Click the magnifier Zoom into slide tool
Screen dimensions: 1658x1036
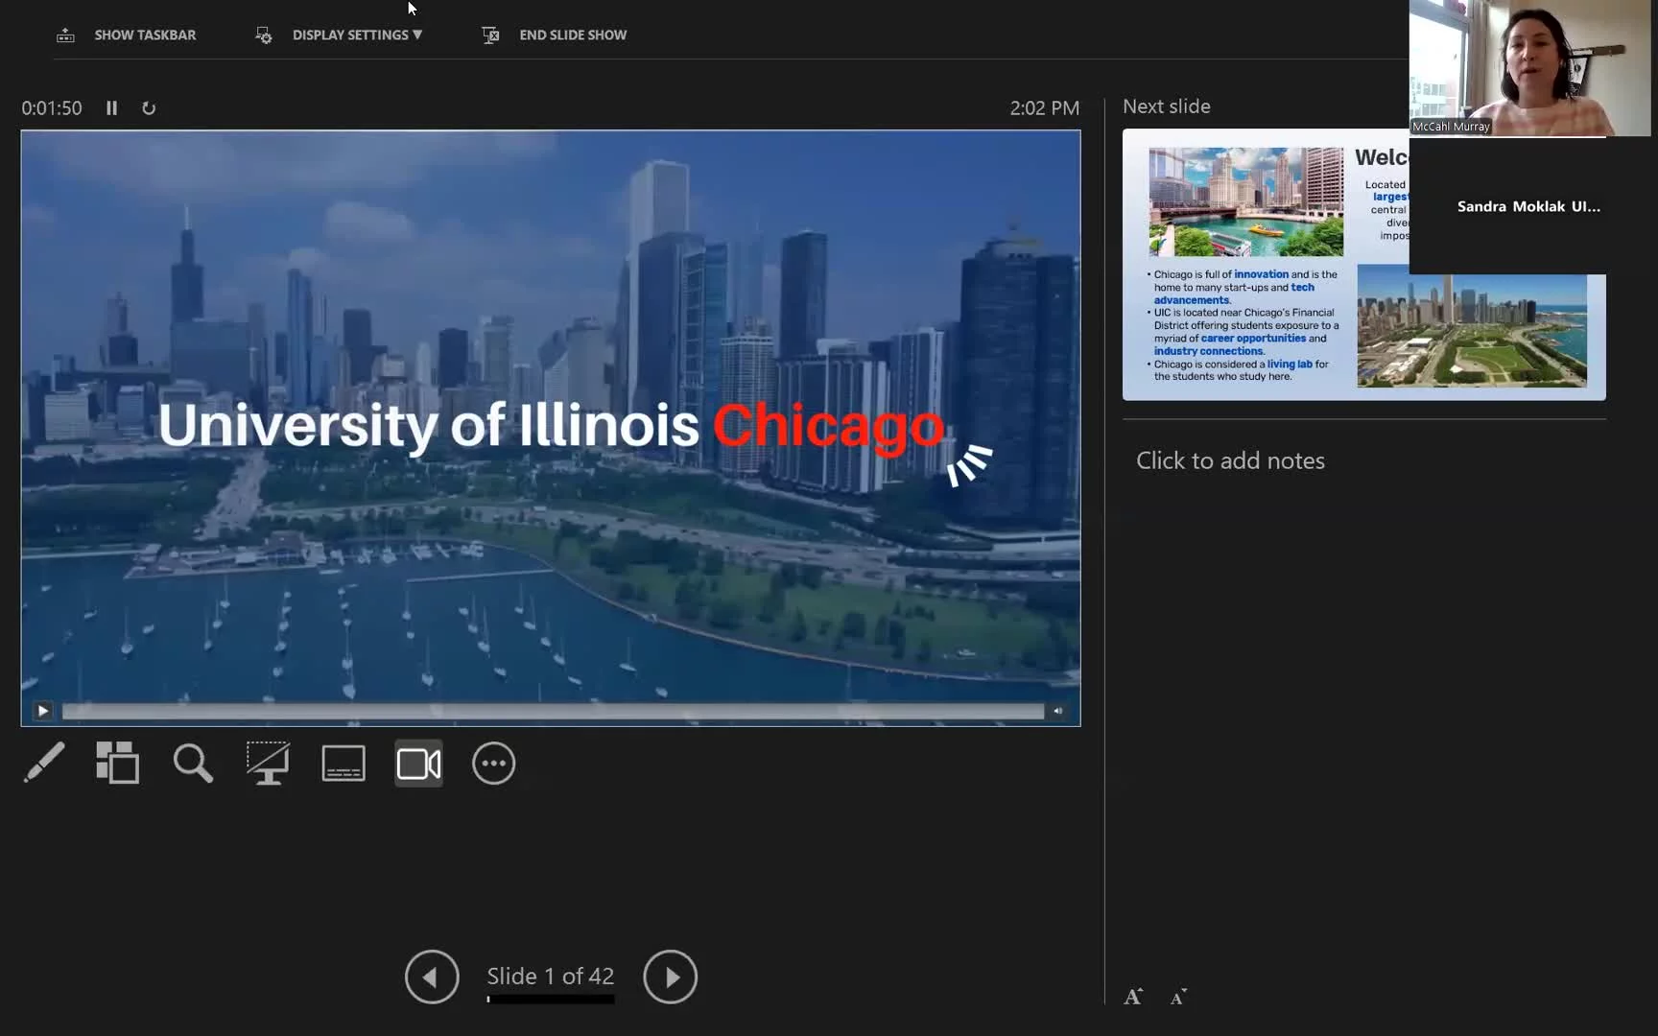[193, 764]
